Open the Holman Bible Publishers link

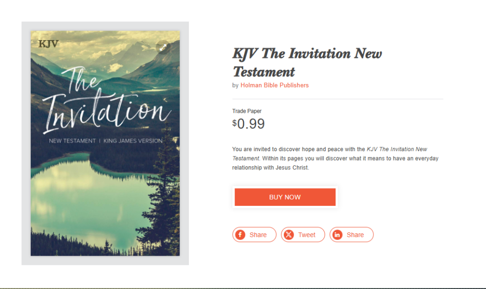[x=274, y=86]
